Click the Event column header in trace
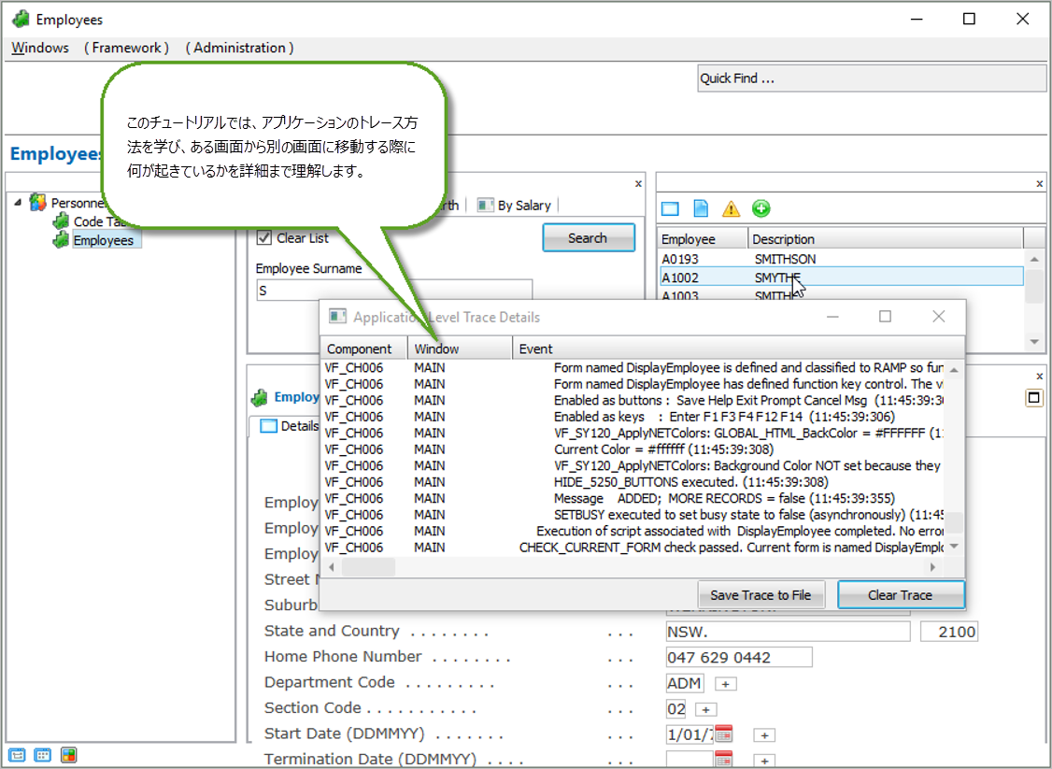The image size is (1052, 769). click(x=738, y=349)
